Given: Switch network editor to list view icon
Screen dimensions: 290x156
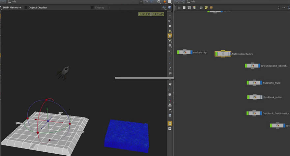Looking at the screenshot, I should (179, 8).
